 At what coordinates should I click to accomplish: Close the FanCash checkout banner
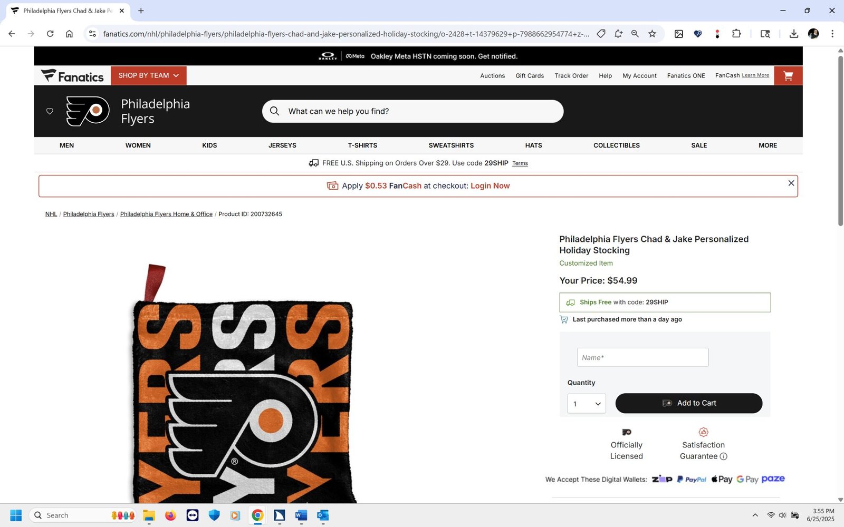(x=791, y=183)
